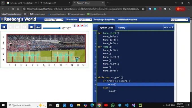Reload the page

point(13,9)
